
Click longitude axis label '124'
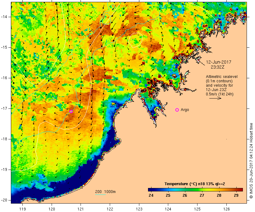[x=168, y=209]
